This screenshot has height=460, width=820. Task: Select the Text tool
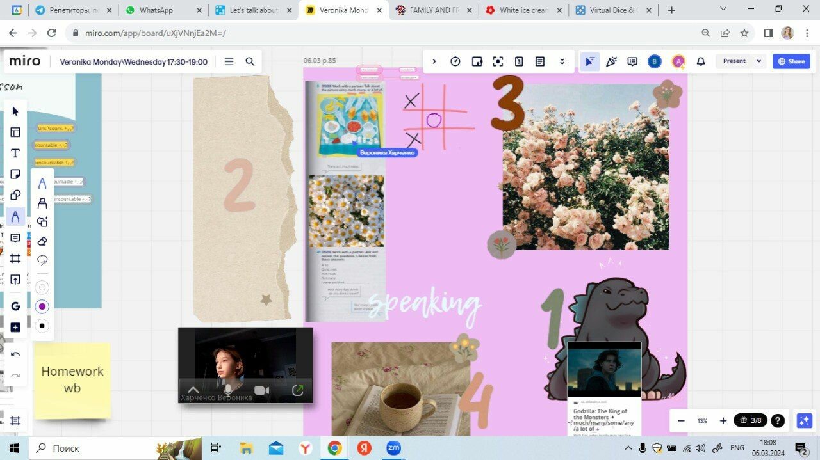tap(15, 154)
